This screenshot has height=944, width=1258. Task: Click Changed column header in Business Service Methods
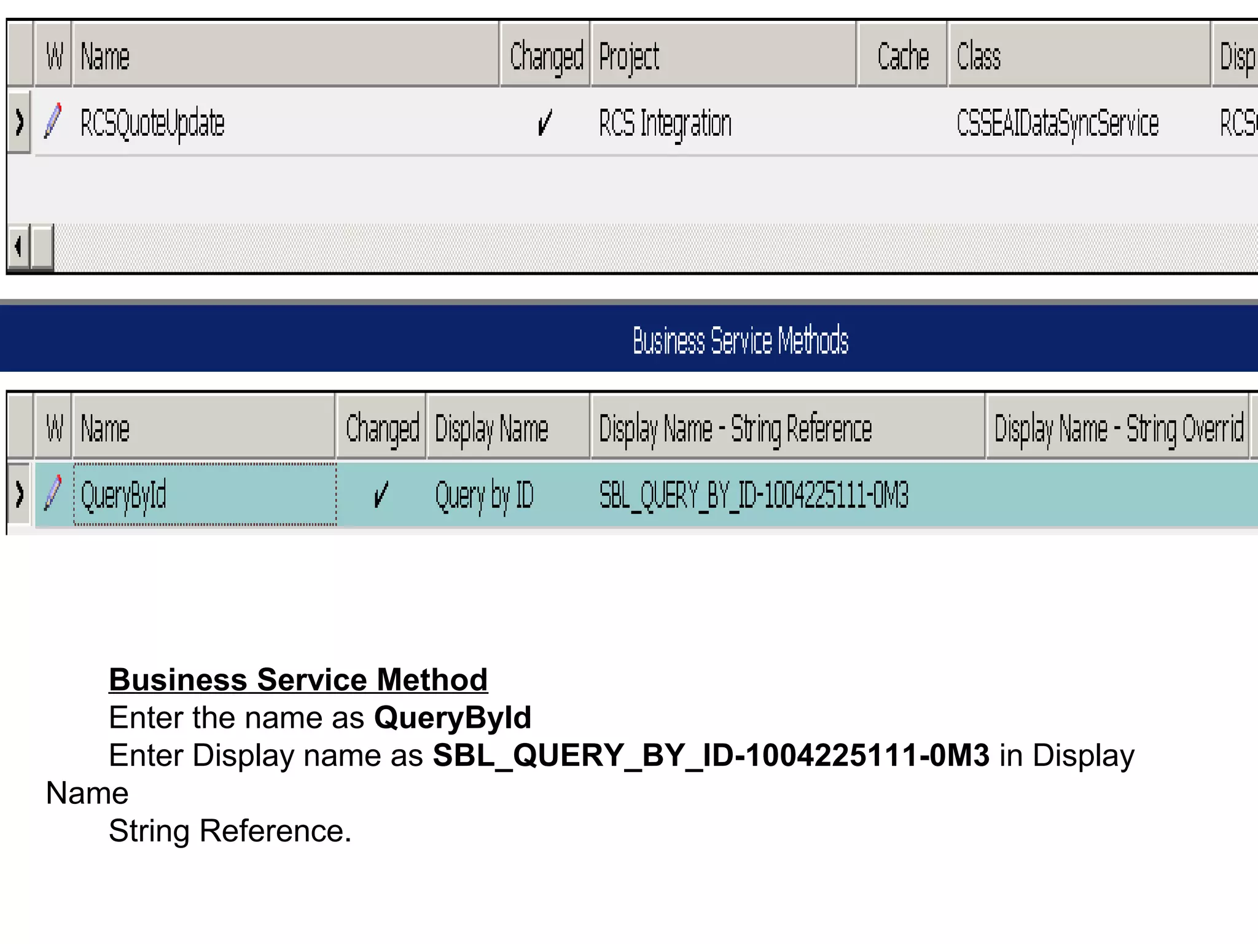381,428
